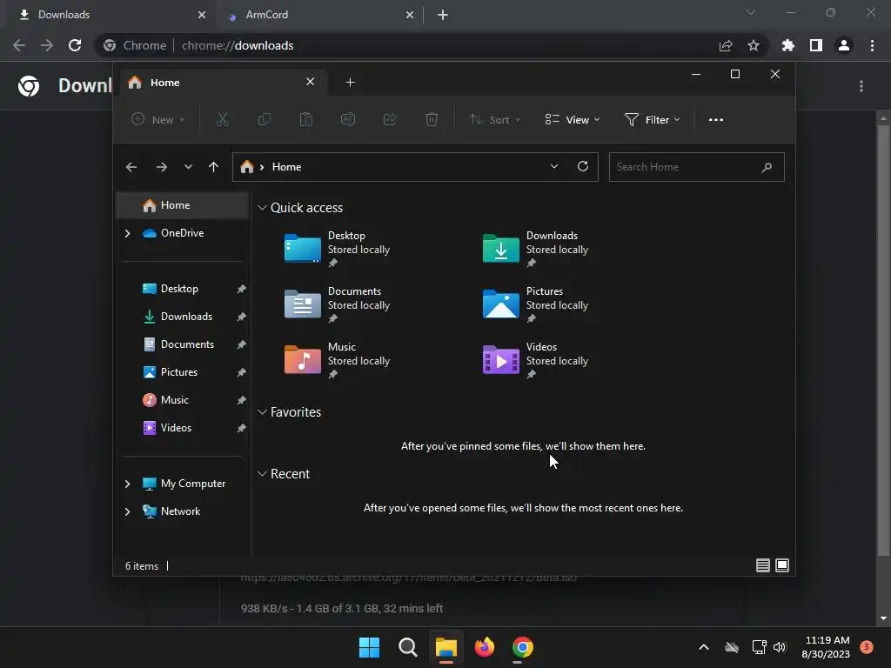This screenshot has height=668, width=891.
Task: Switch to the ArmCord tab in Chrome
Action: click(x=318, y=15)
